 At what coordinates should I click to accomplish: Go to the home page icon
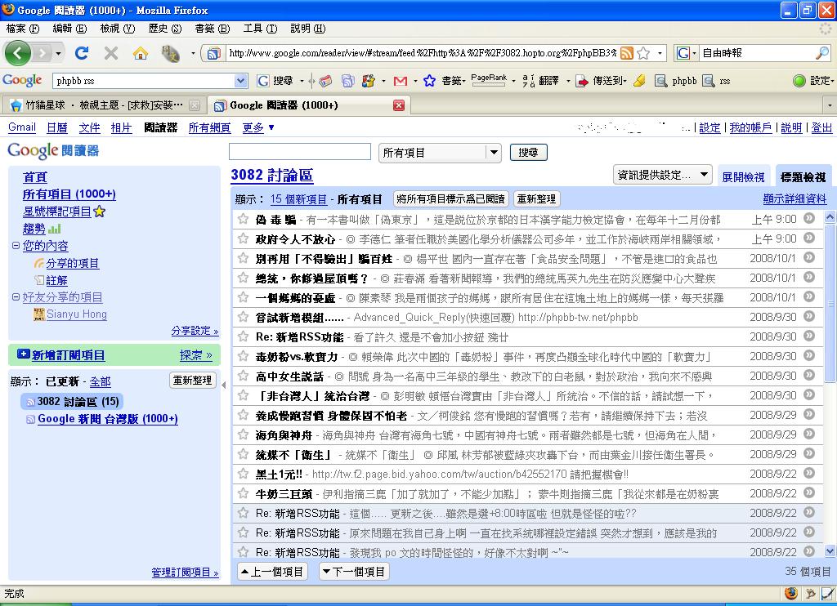[141, 53]
